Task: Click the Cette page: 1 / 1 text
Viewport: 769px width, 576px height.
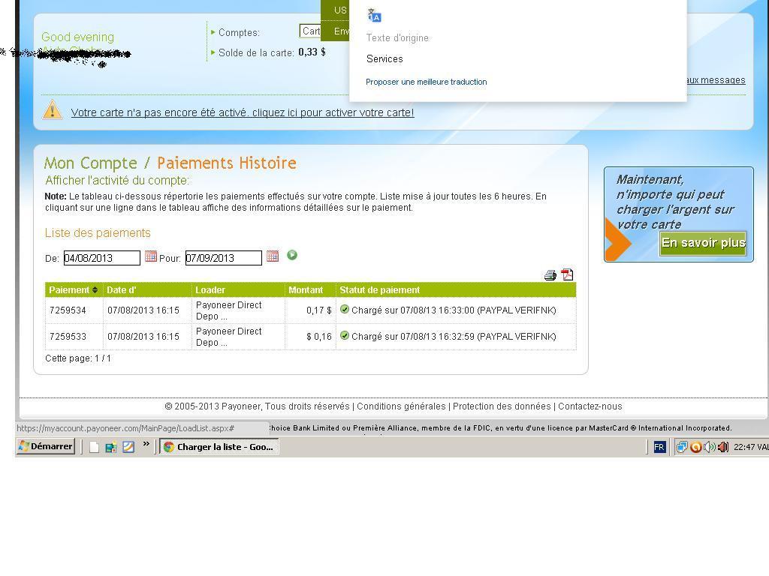Action: (x=78, y=358)
